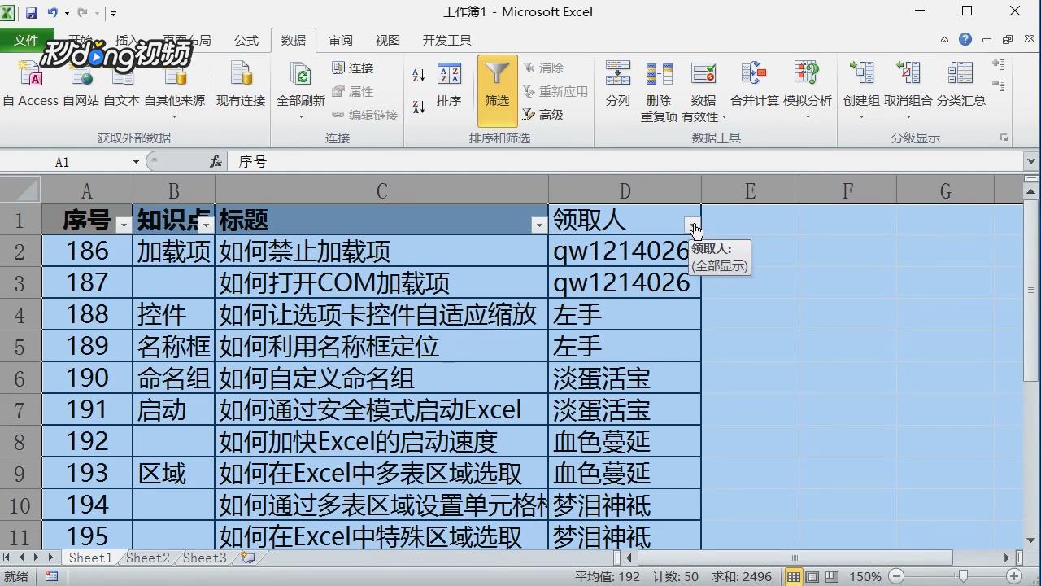The image size is (1041, 586).
Task: Select column E header
Action: pos(750,190)
